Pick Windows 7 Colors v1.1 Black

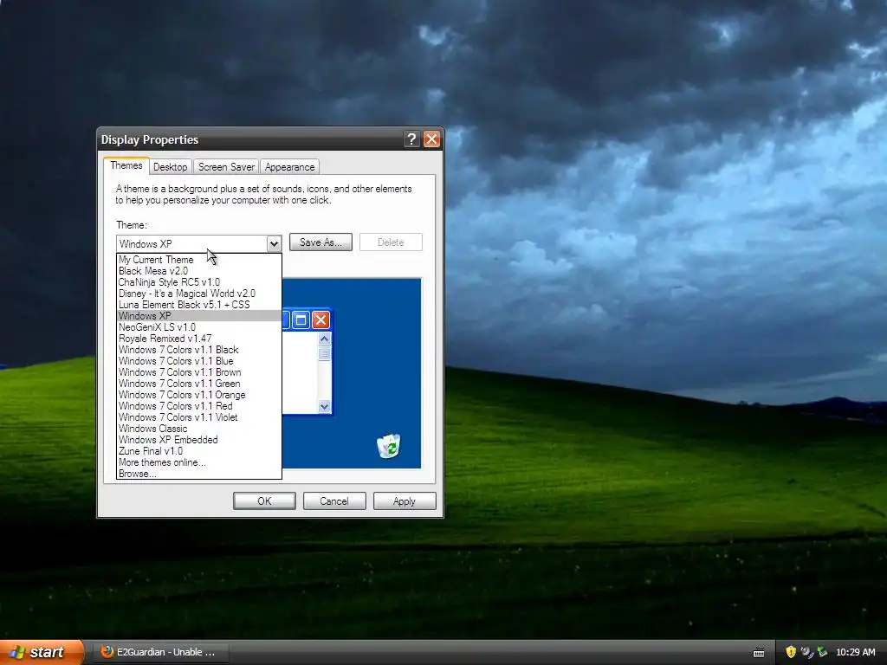click(x=198, y=350)
